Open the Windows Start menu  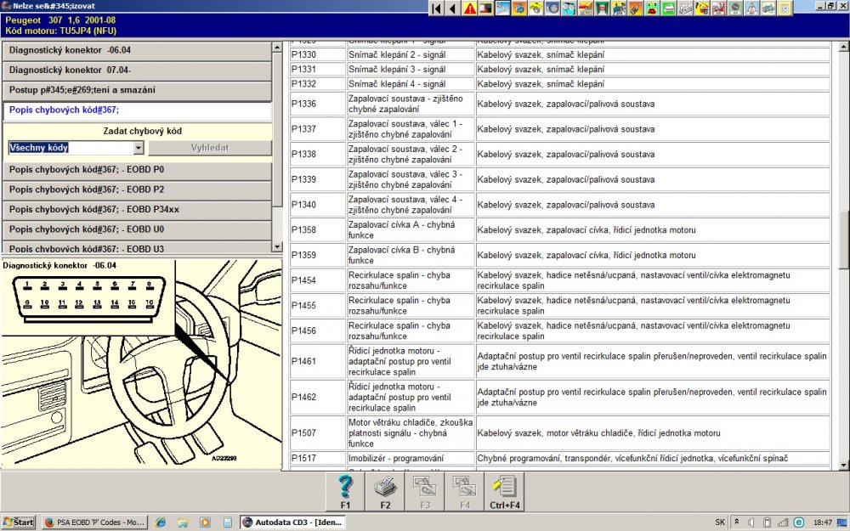pyautogui.click(x=19, y=523)
